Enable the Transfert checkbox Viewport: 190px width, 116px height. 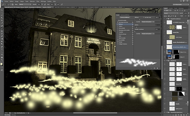[x=118, y=32]
